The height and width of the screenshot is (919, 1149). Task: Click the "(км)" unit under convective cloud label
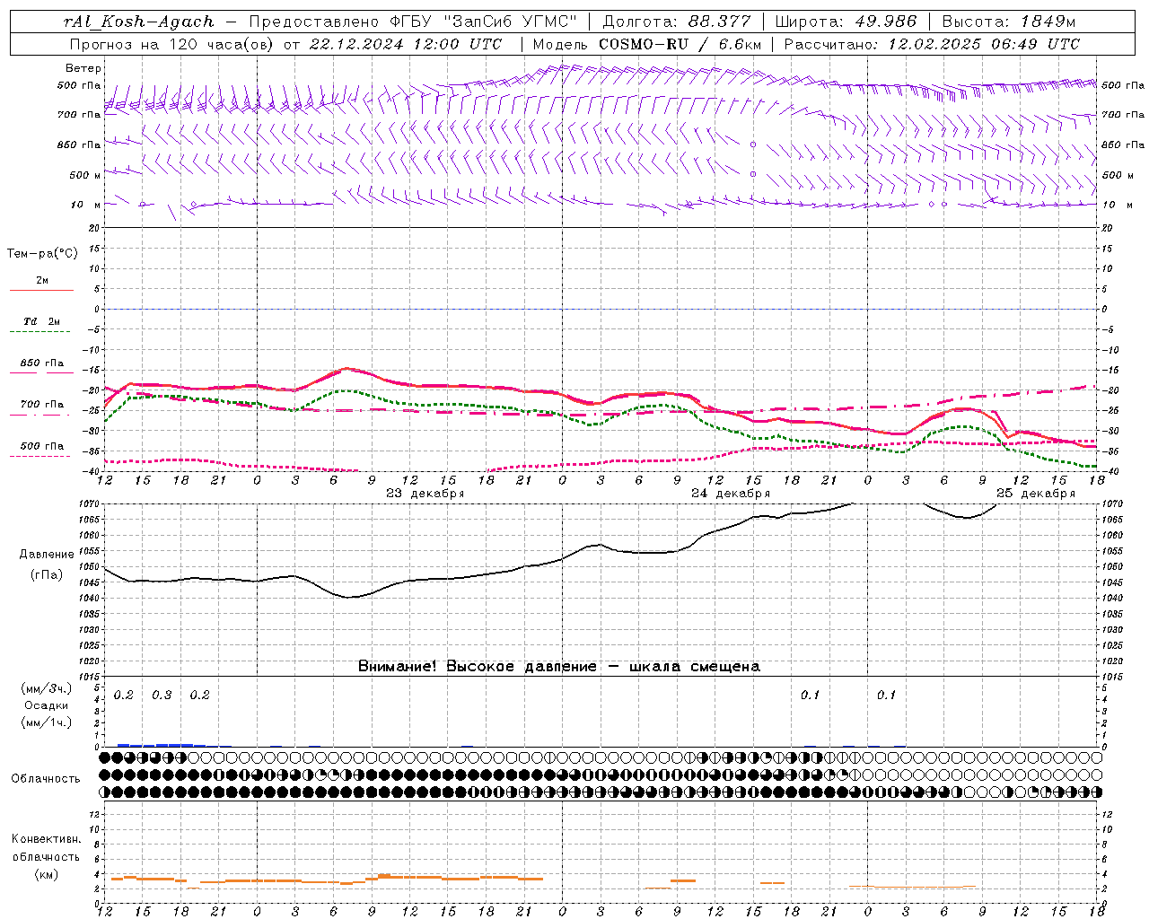tap(46, 874)
